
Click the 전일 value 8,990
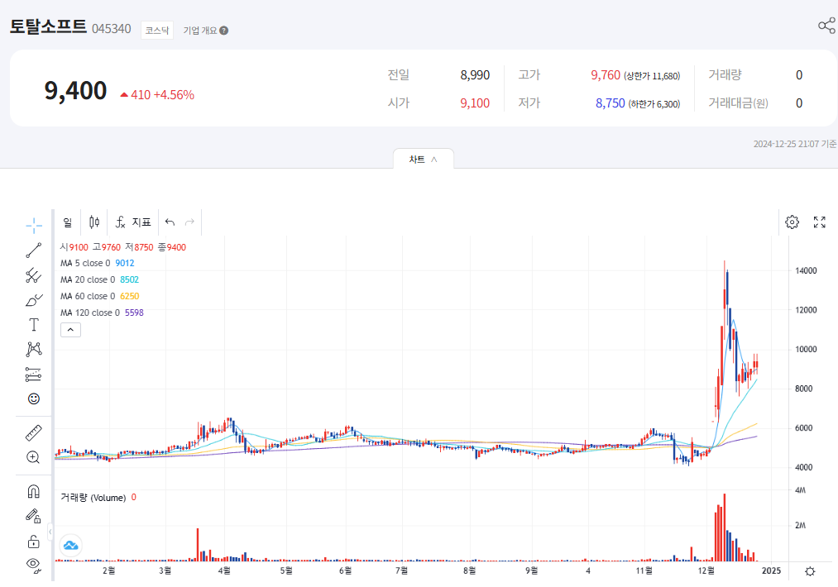(x=475, y=75)
